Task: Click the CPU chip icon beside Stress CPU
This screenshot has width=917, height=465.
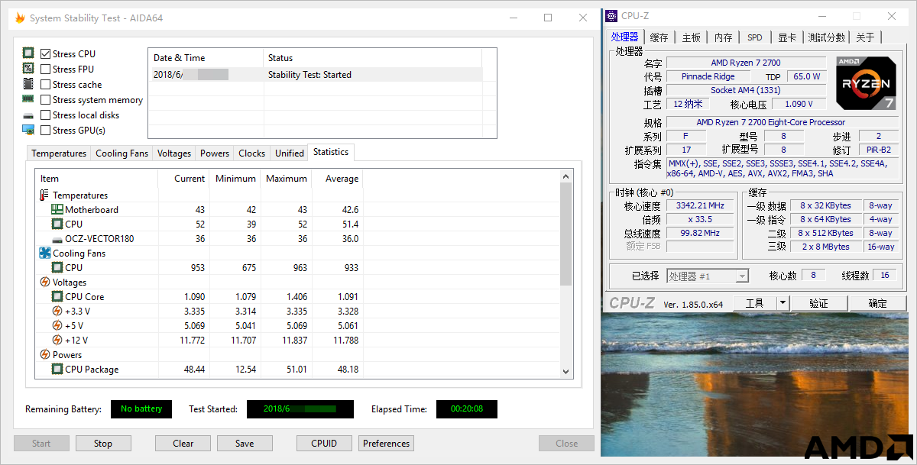Action: [28, 53]
